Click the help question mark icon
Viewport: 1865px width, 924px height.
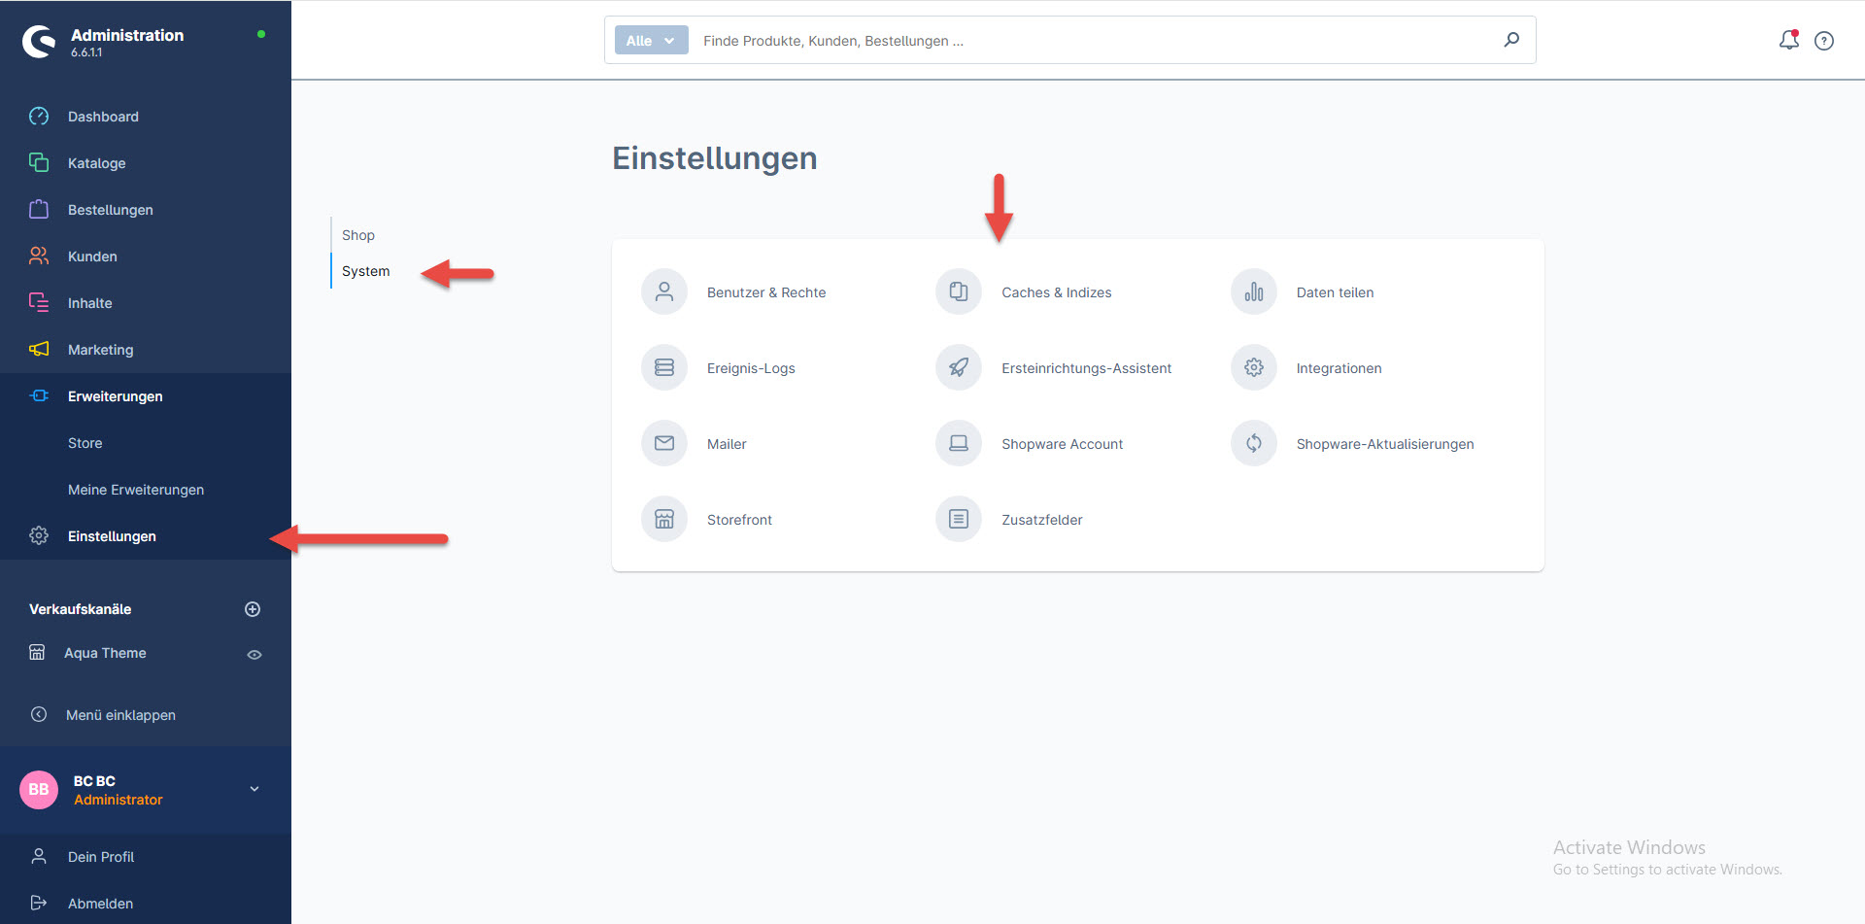tap(1824, 41)
